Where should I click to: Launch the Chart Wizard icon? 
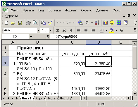pyautogui.click(x=106, y=23)
